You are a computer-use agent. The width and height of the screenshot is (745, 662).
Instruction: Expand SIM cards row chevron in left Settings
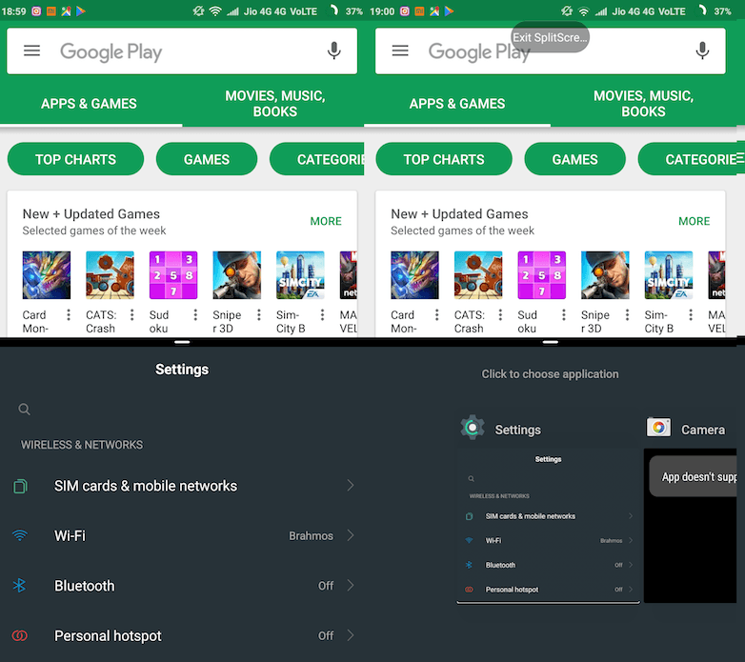(351, 486)
